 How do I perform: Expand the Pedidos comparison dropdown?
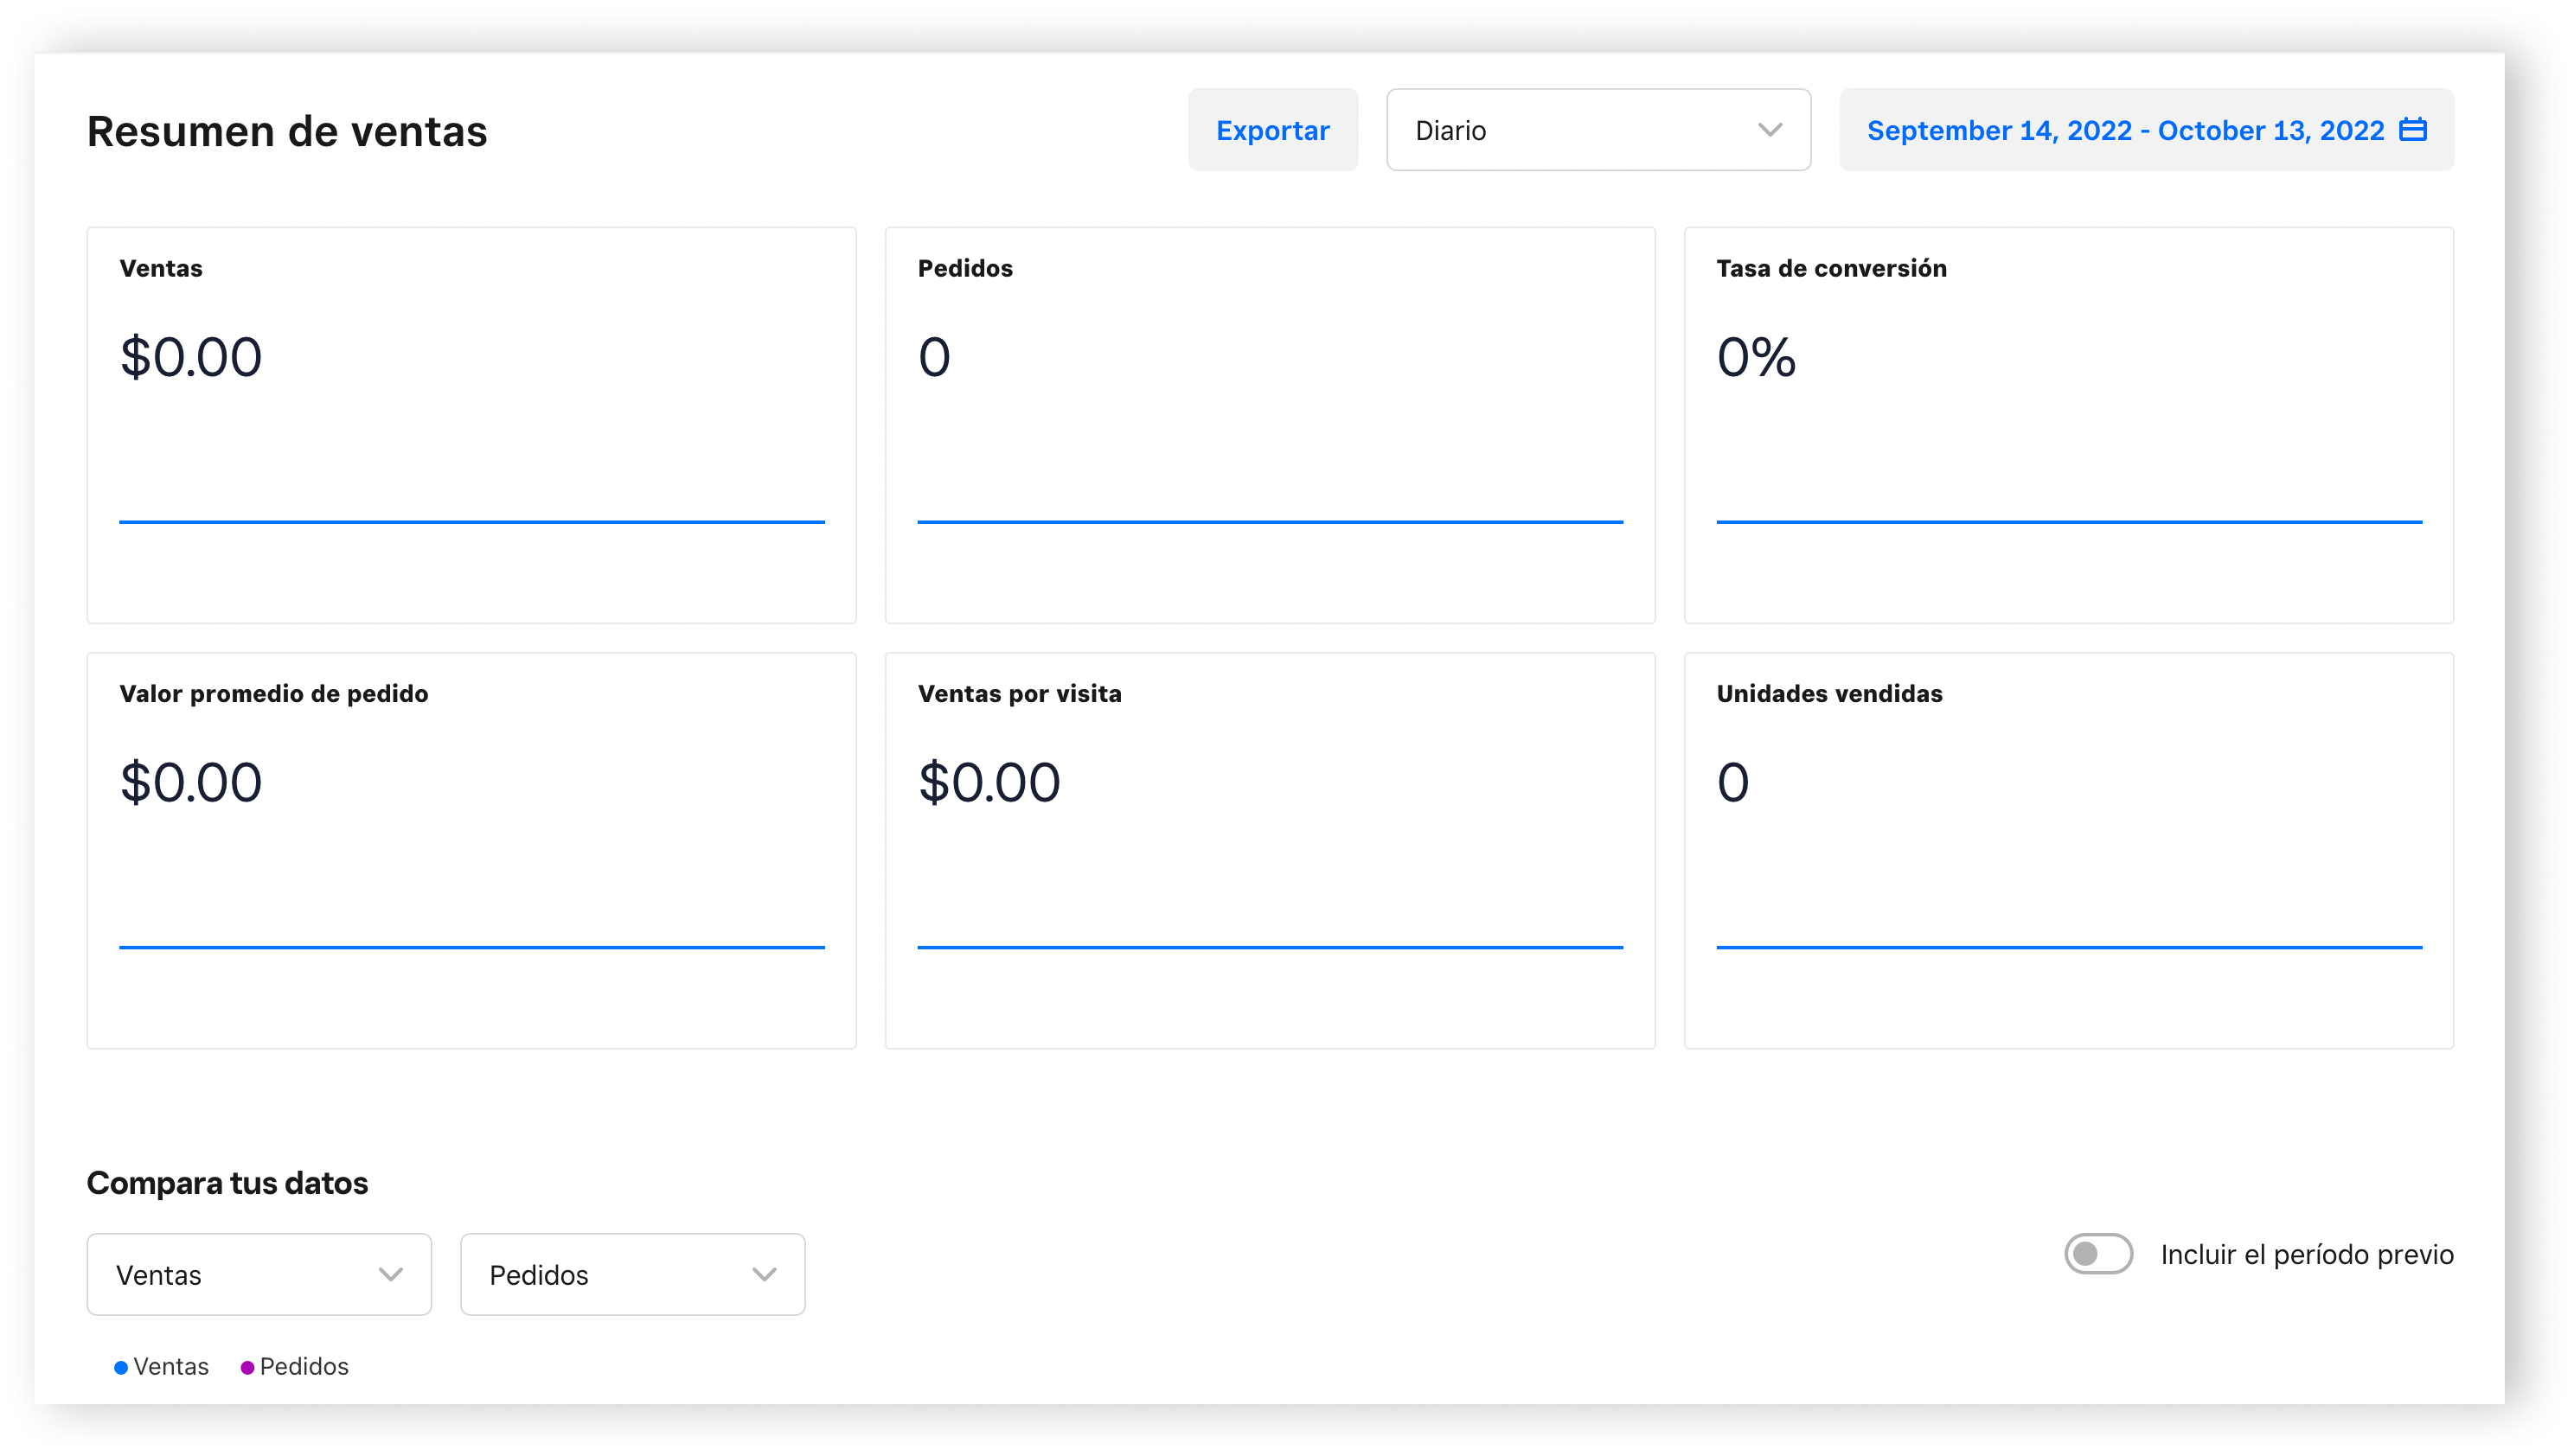point(631,1274)
